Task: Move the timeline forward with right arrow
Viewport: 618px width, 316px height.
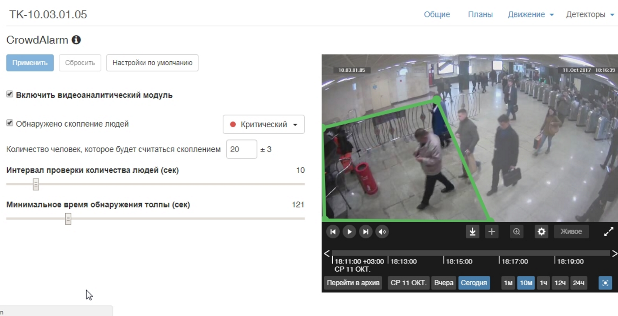Action: coord(615,253)
